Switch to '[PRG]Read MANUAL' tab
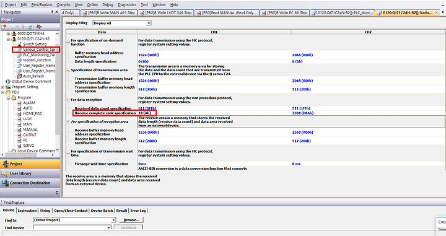This screenshot has height=236, width=446. [227, 13]
